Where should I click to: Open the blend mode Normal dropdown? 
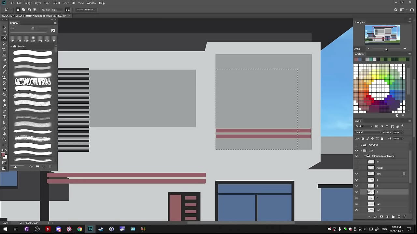[368, 133]
